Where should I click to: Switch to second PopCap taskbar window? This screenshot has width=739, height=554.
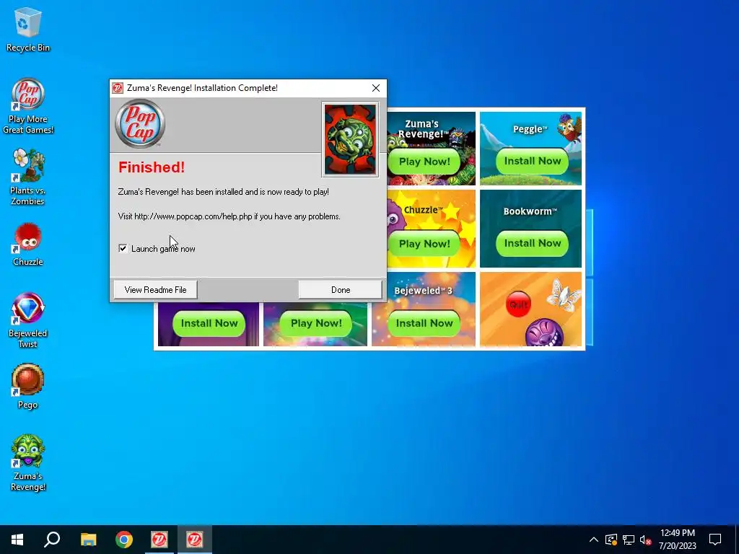pos(195,540)
